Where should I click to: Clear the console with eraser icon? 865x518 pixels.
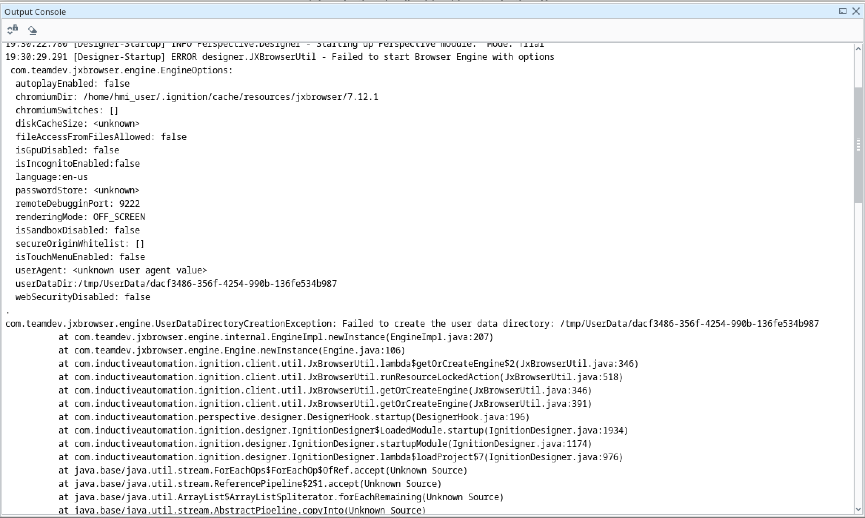(33, 30)
